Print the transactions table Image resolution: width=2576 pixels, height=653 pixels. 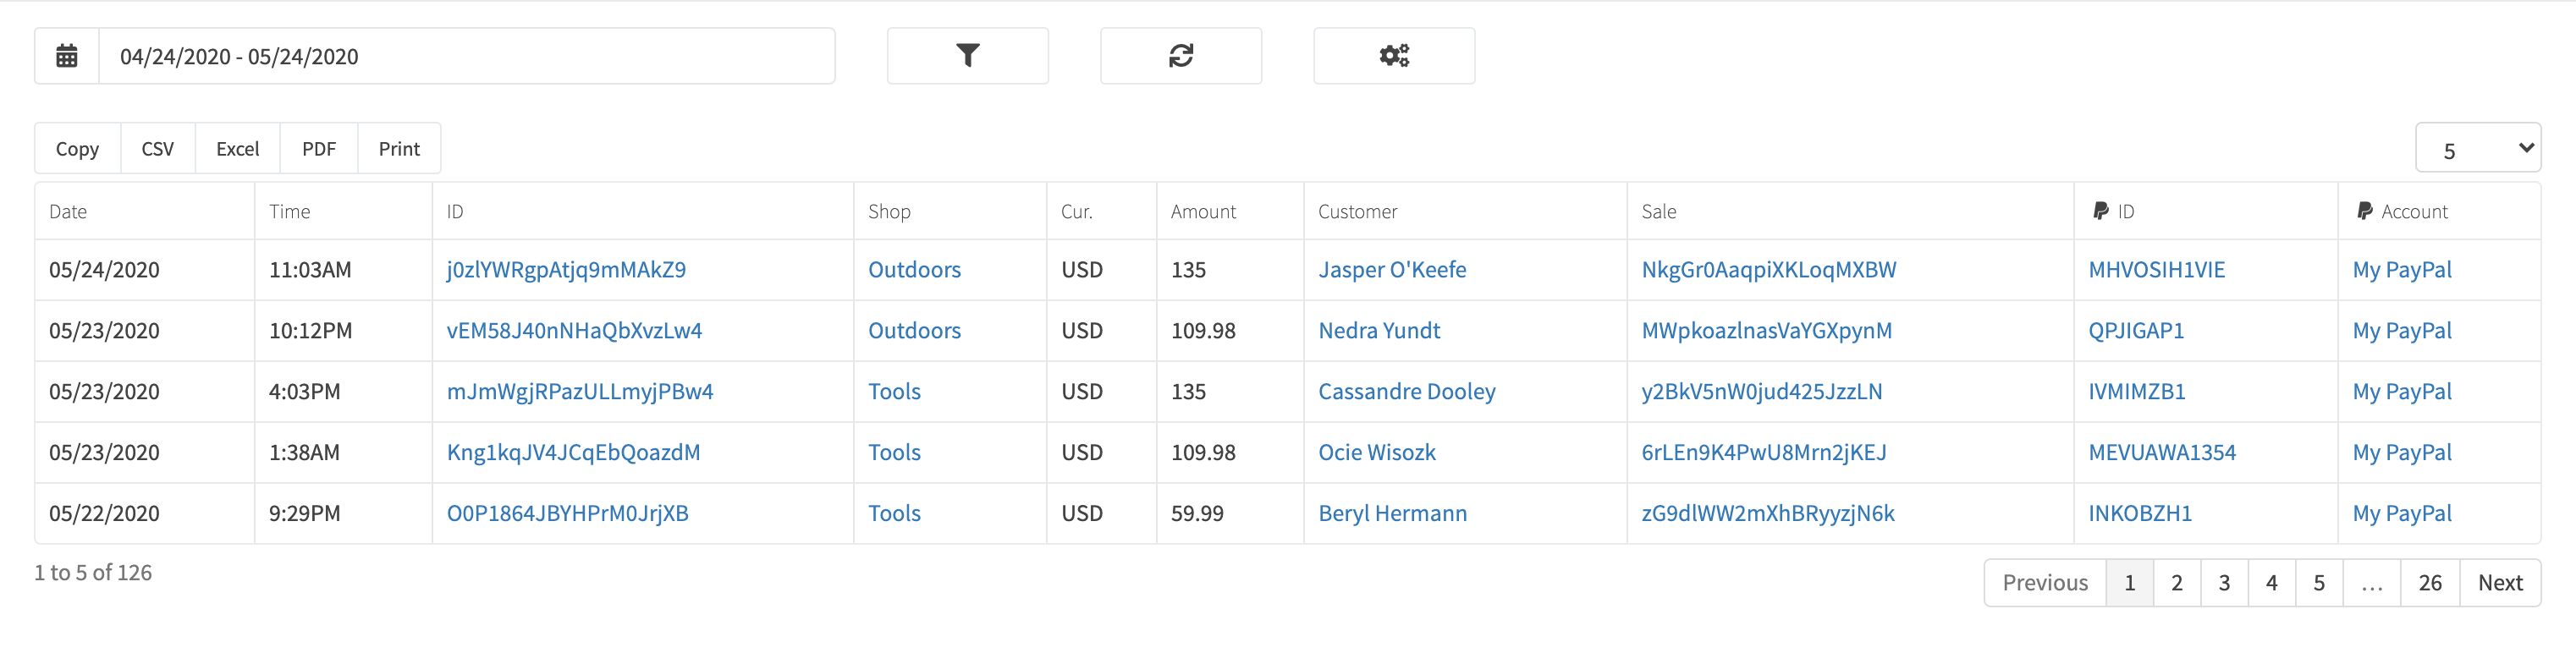[x=398, y=147]
